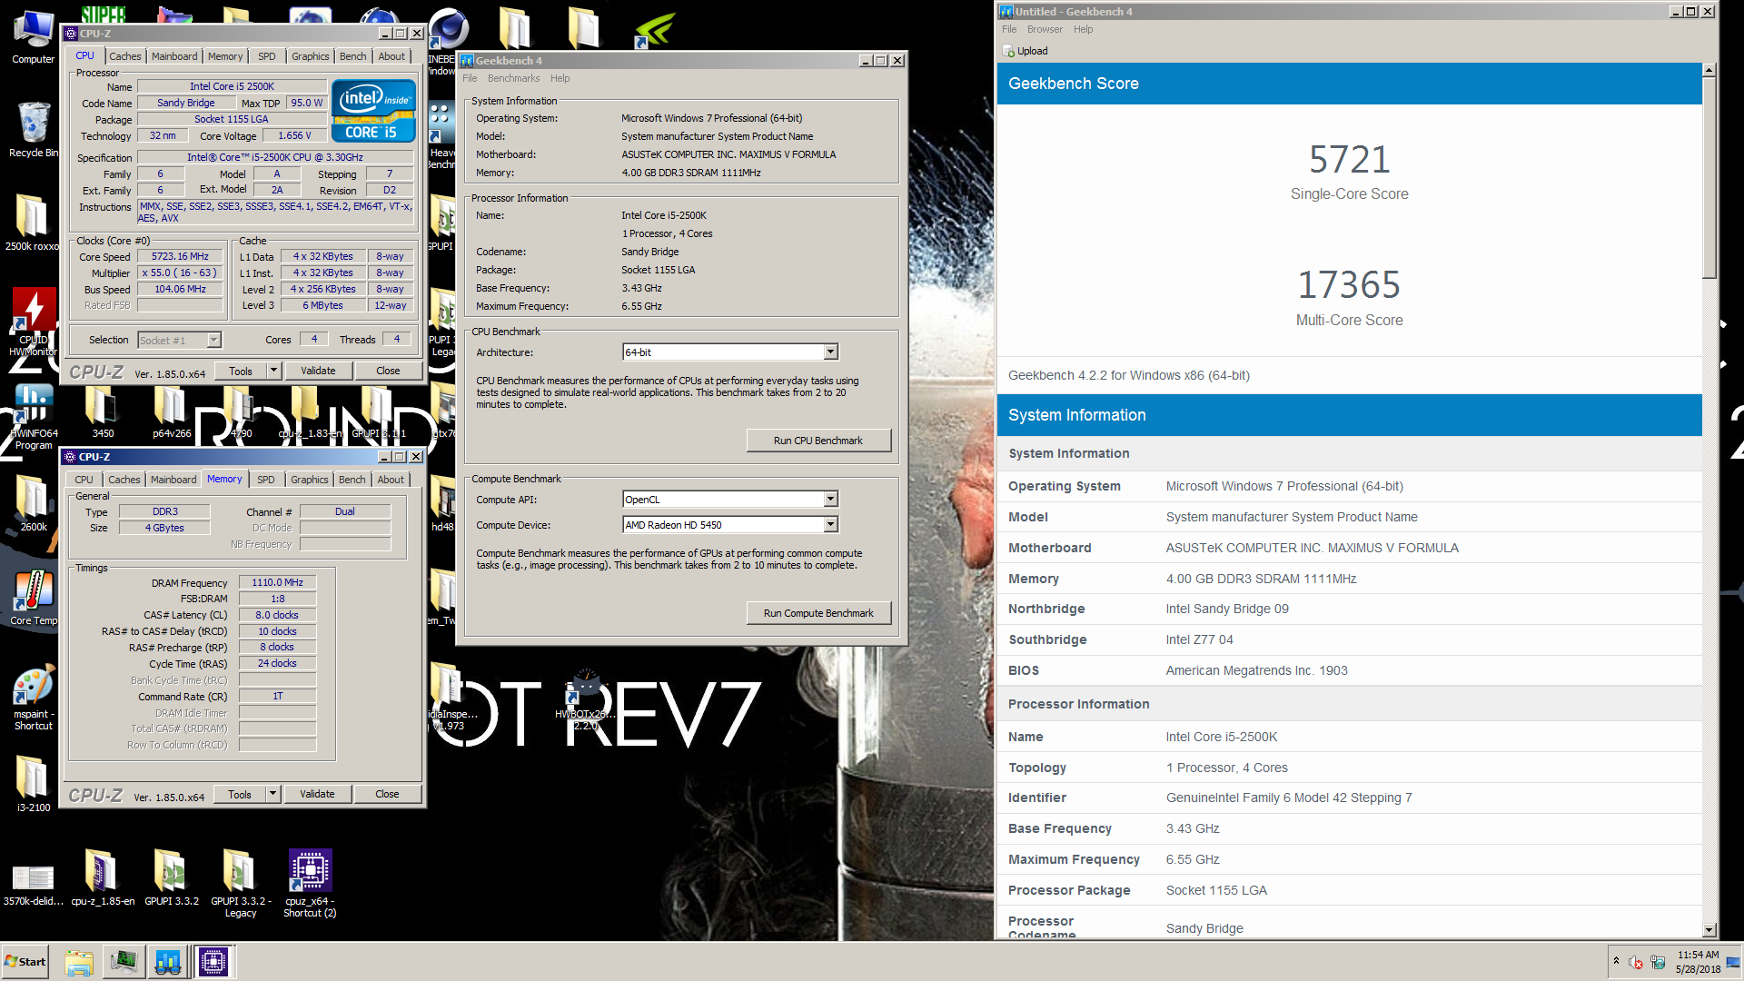Image resolution: width=1744 pixels, height=981 pixels.
Task: Launch CPUID HWMonitor desktop shortcut
Action: click(x=33, y=320)
